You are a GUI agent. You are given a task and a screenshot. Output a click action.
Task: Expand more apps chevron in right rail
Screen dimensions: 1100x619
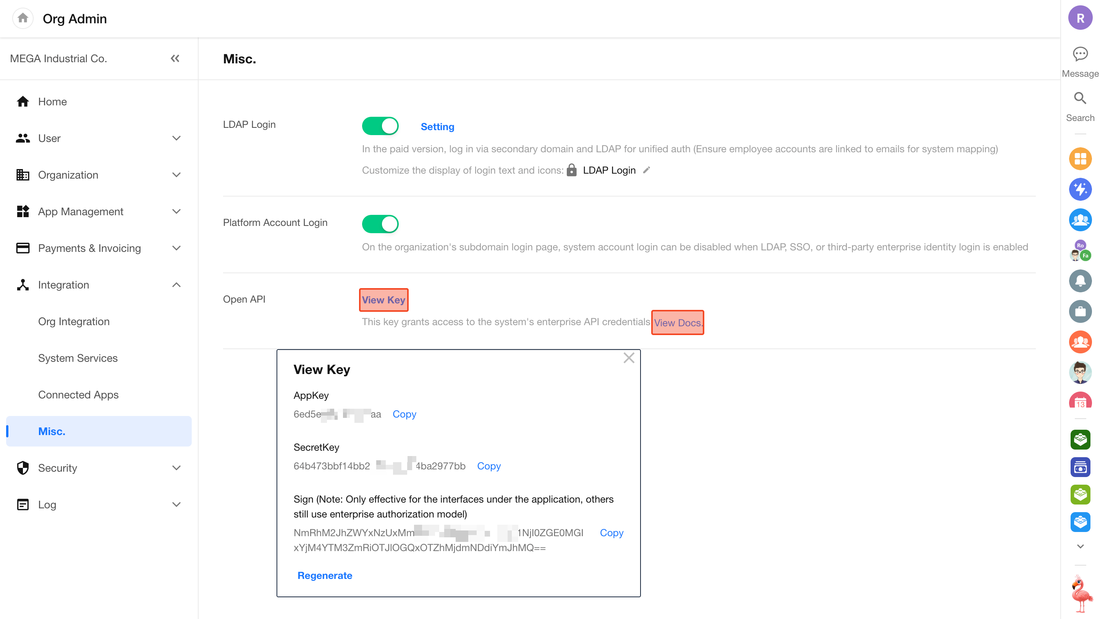point(1080,546)
